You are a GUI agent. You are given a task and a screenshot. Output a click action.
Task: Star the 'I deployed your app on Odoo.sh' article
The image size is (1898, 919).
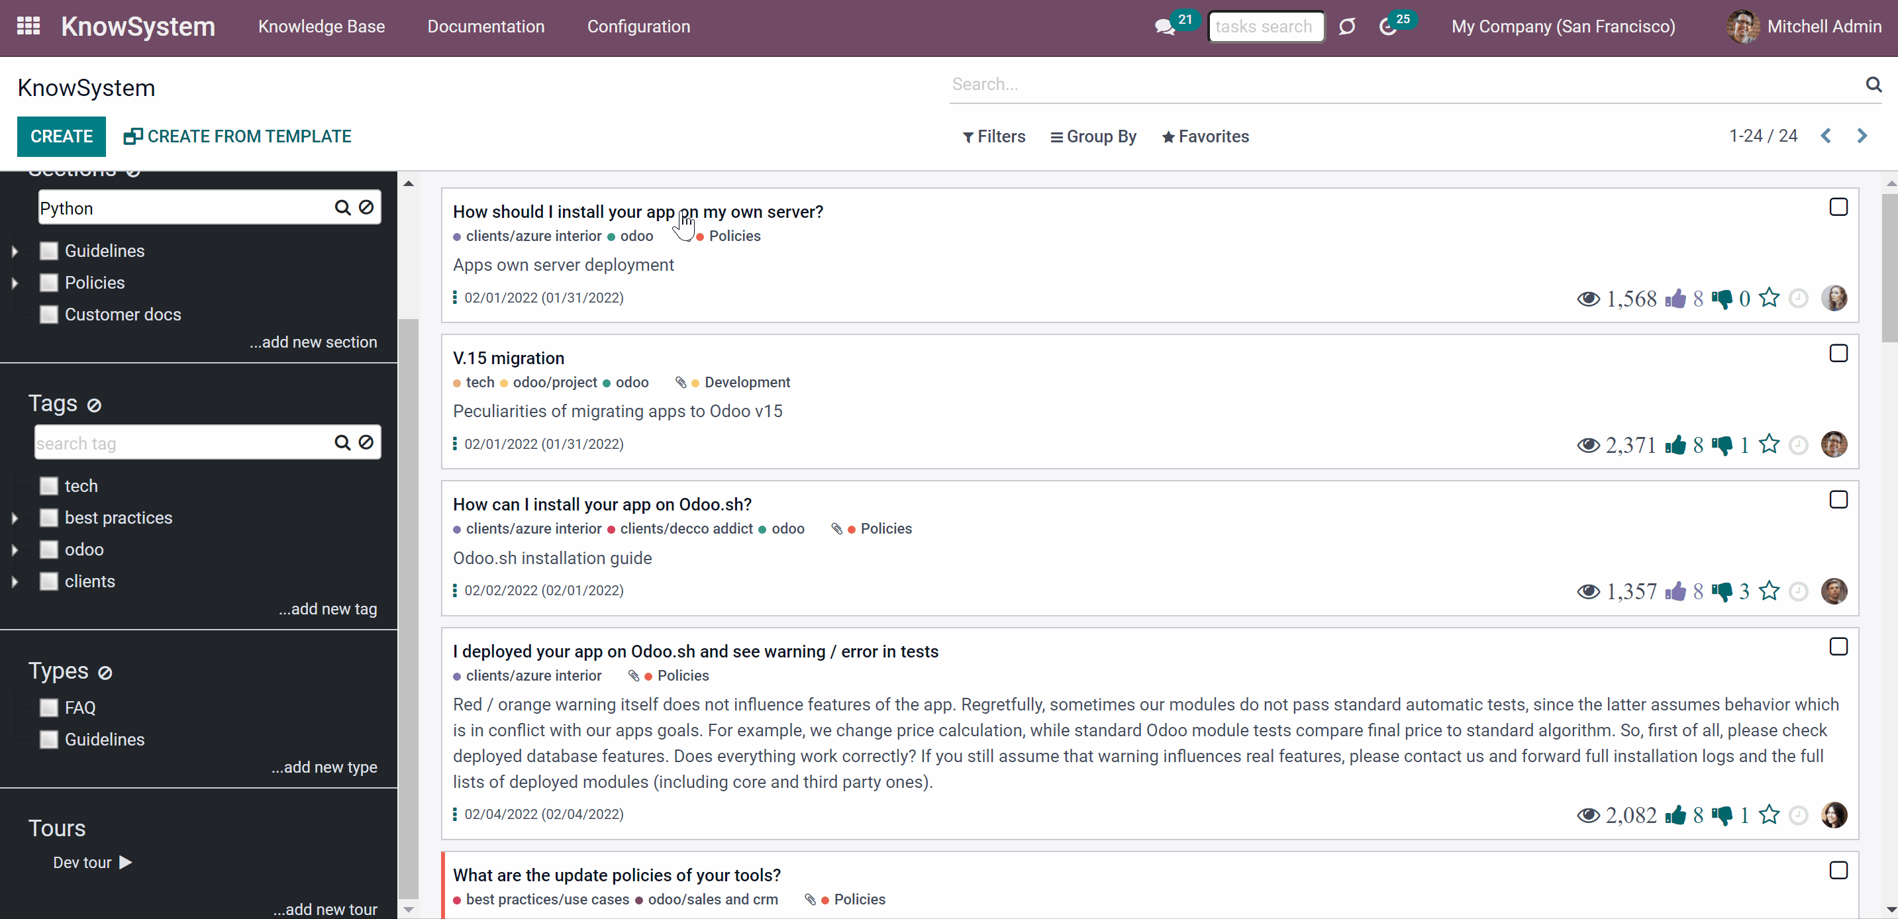[1769, 814]
